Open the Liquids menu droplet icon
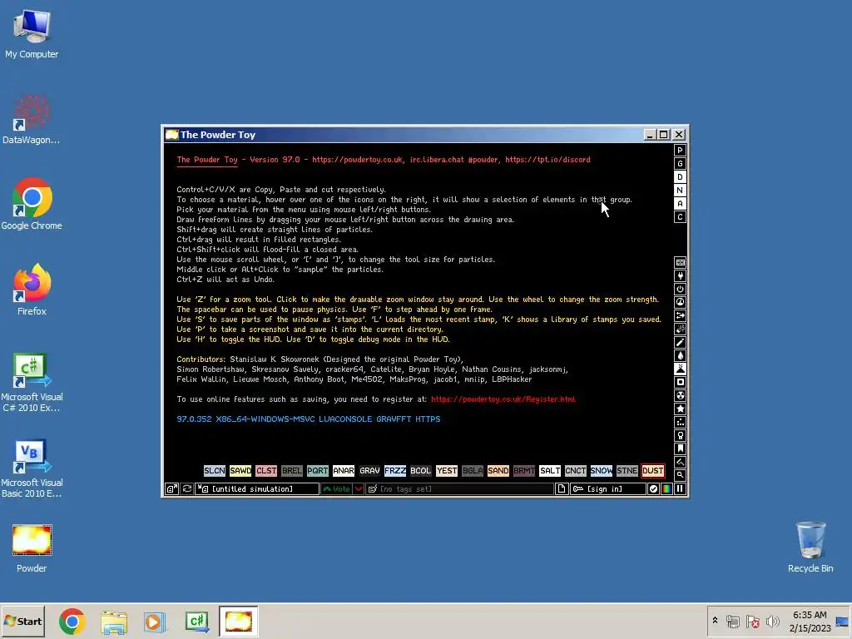 pos(680,355)
